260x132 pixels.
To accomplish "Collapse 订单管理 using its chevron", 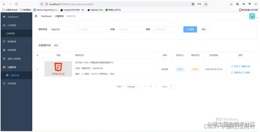I will (28, 25).
